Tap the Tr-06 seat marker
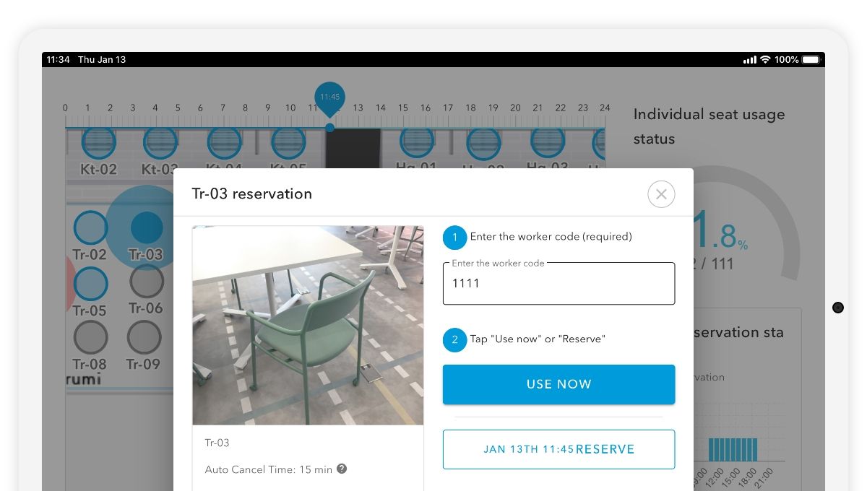867x491 pixels. click(x=147, y=281)
